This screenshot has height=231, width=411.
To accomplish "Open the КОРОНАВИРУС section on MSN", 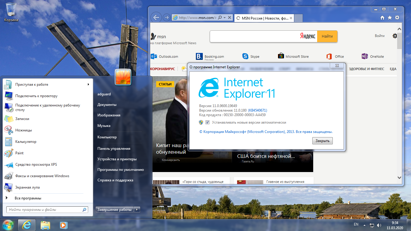I will 162,69.
